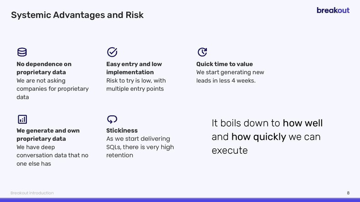The image size is (360, 202).
Task: Click the very high retention description
Action: click(140, 151)
